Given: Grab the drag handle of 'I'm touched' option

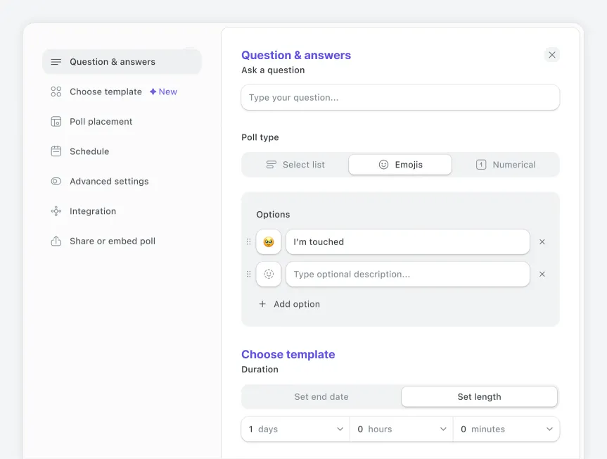Looking at the screenshot, I should 248,241.
